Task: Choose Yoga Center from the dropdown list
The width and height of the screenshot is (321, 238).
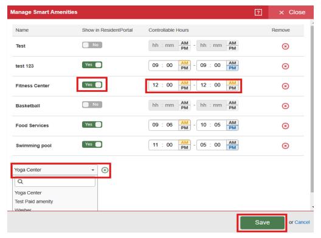Action: tap(28, 193)
